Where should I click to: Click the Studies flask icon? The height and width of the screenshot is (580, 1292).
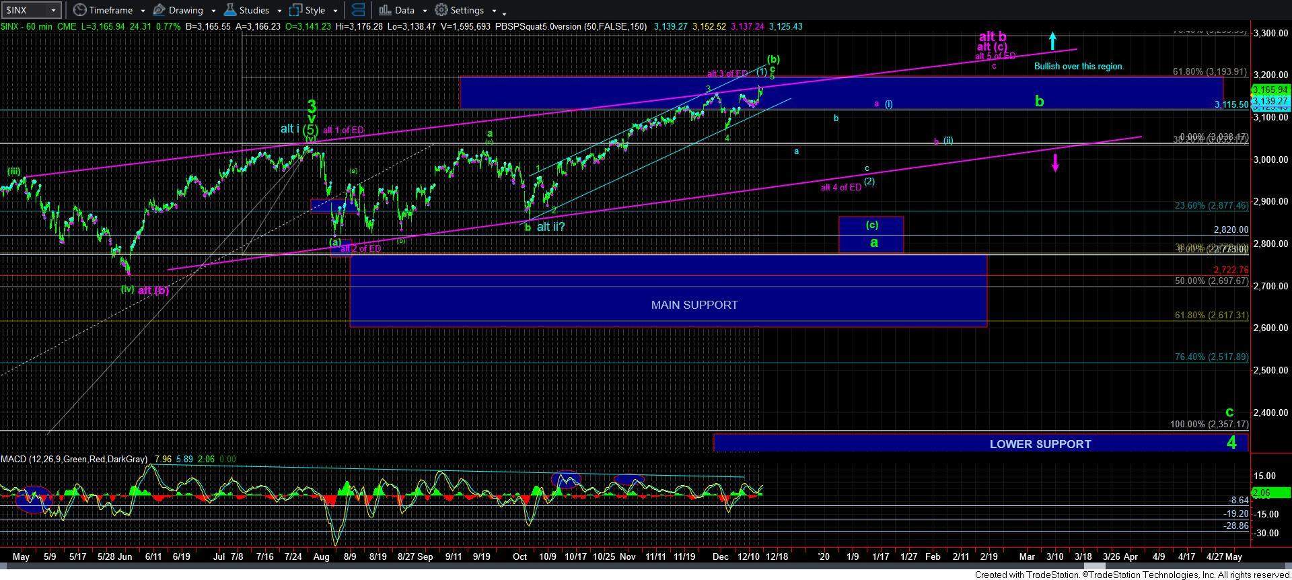[230, 10]
